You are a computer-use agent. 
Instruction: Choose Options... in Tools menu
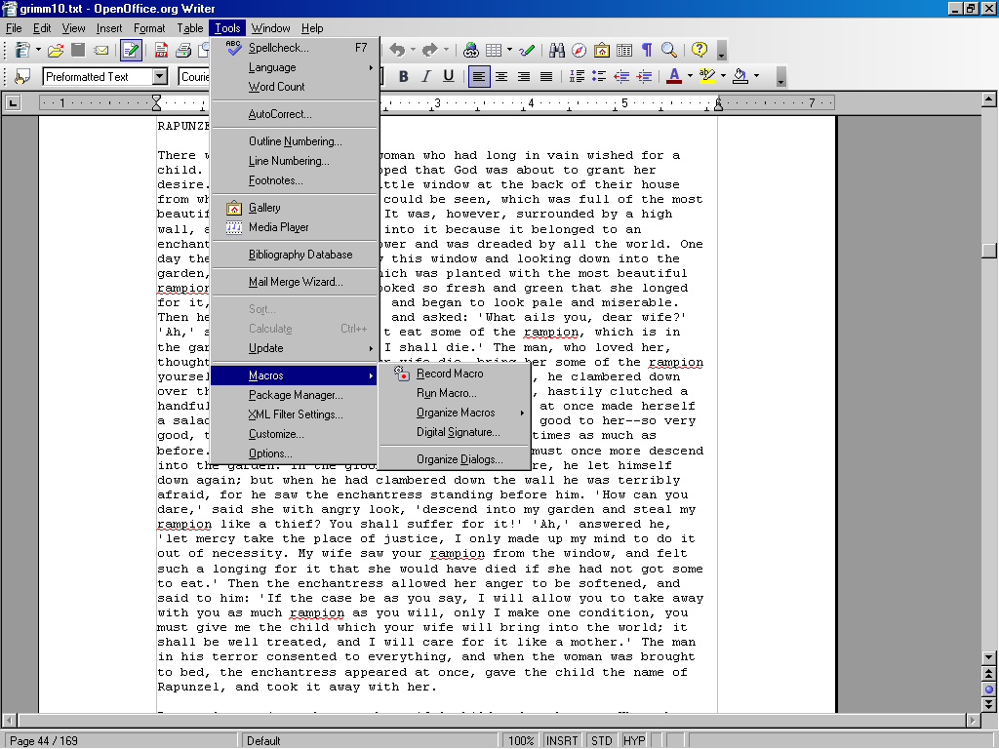tap(294, 453)
